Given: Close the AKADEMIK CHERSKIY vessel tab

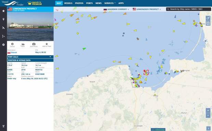Looking at the screenshot, I should [x=128, y=9].
